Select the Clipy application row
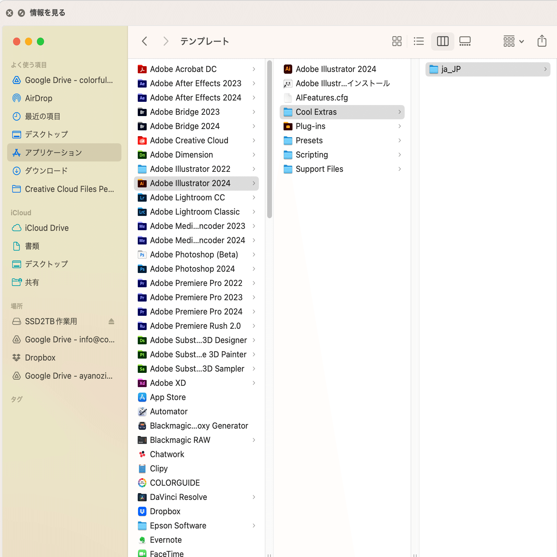 click(x=196, y=468)
